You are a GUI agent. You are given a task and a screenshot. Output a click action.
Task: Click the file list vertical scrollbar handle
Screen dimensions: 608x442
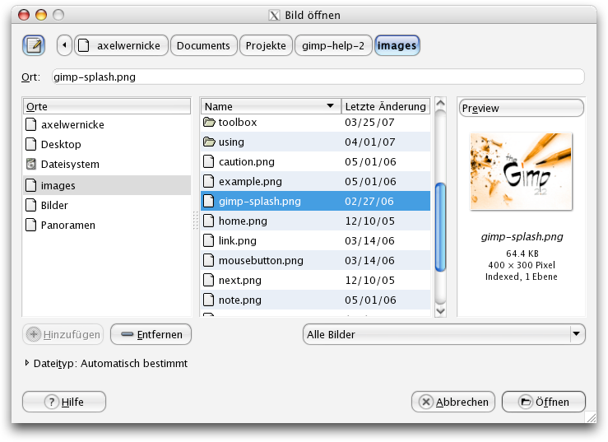(439, 226)
